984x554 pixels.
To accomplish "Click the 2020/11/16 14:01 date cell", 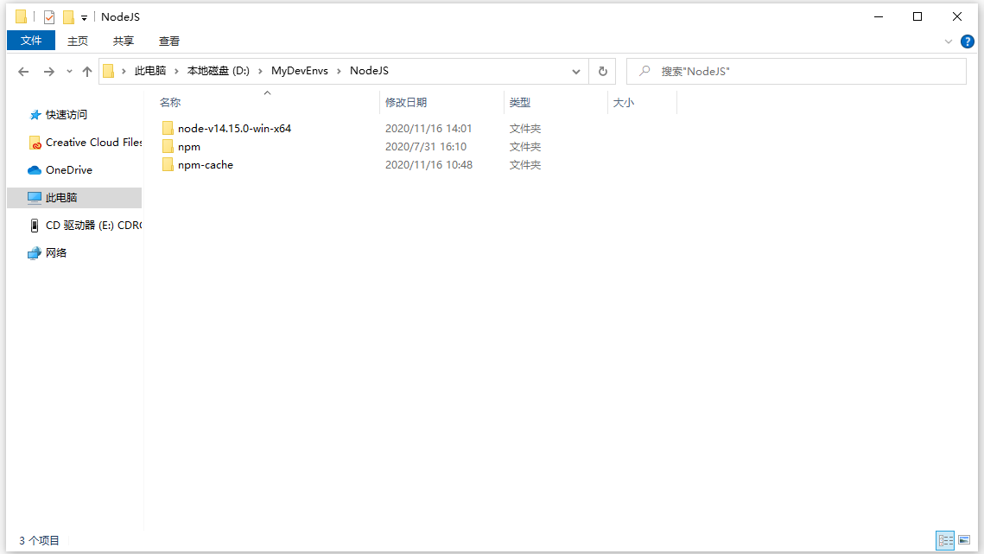I will (x=428, y=129).
